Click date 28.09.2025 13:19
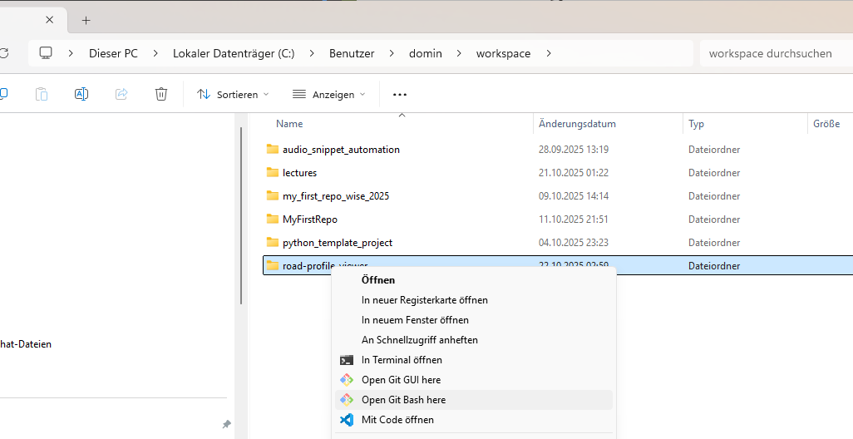Viewport: 853px width, 439px height. point(574,150)
